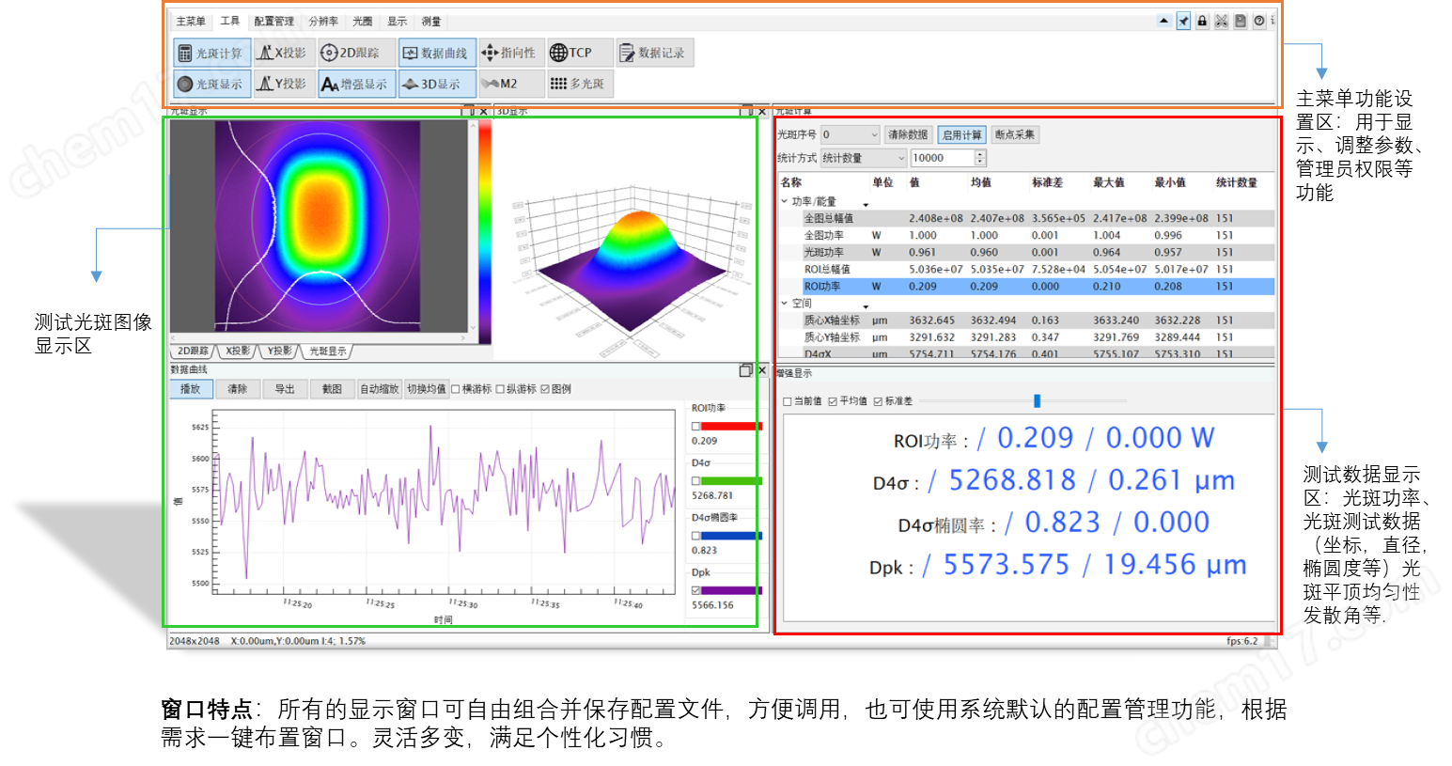Image resolution: width=1452 pixels, height=766 pixels.
Task: Open the 光斑序号 dropdown
Action: [850, 134]
